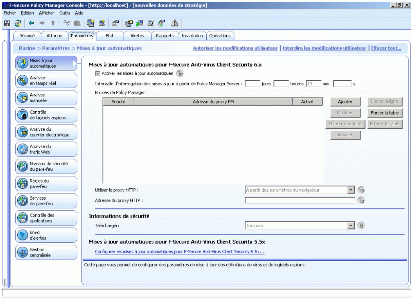Screen dimensions: 413x299
Task: Open Contrôle de logiciels espions page
Action: pos(46,115)
